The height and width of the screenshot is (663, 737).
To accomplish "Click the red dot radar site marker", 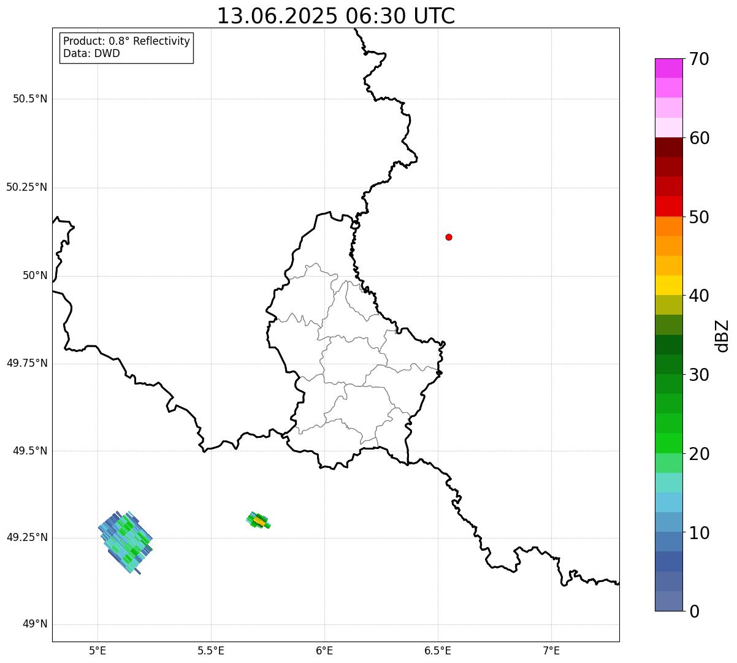I will [x=449, y=237].
